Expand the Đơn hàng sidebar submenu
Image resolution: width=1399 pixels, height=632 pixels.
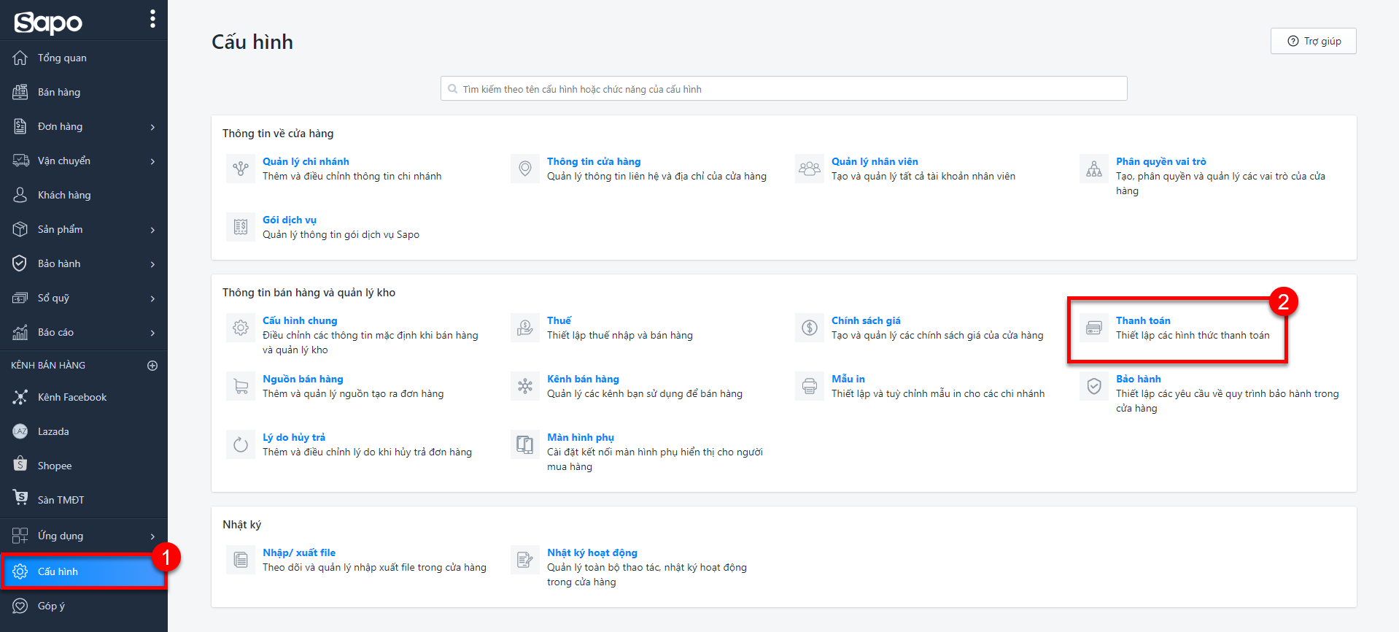click(x=152, y=127)
